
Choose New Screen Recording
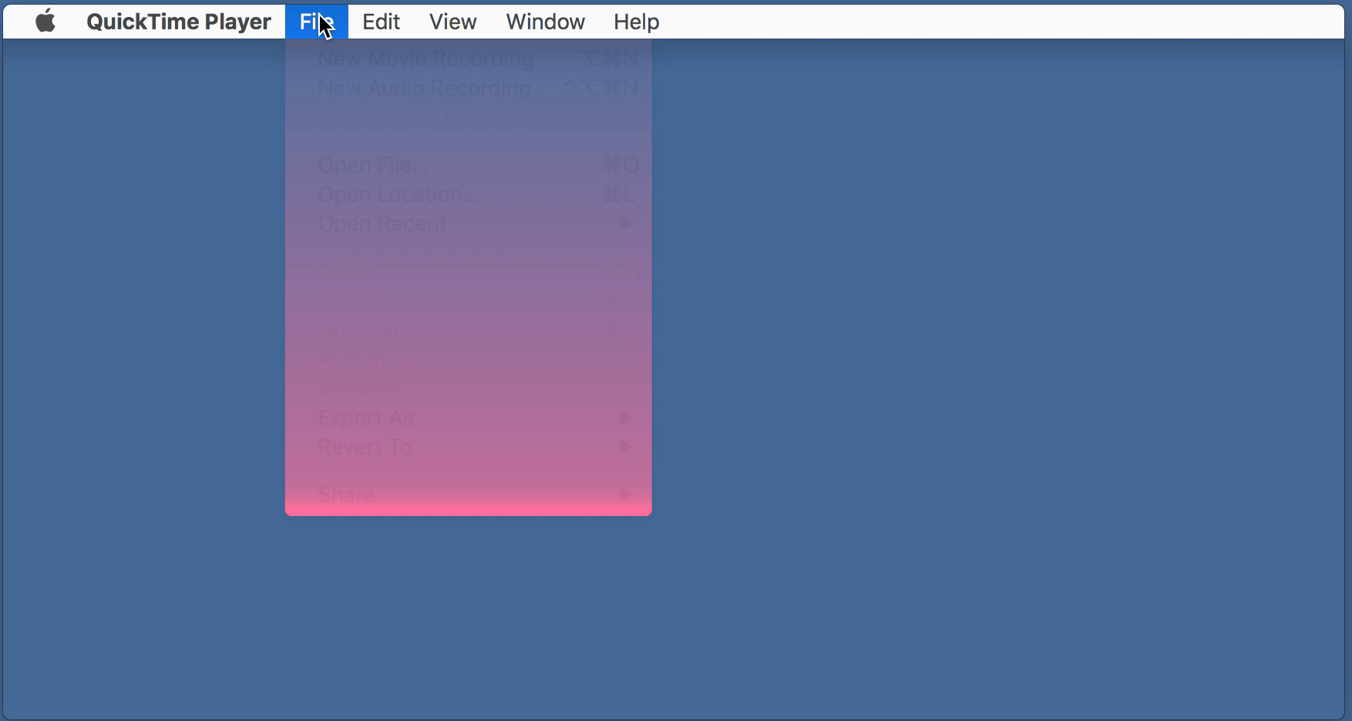click(x=469, y=117)
